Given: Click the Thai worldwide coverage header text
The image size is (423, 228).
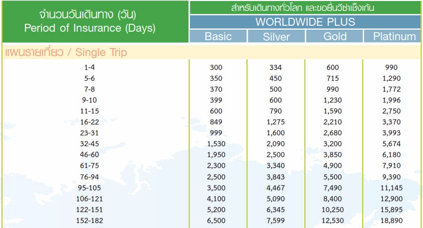Looking at the screenshot, I should 305,8.
